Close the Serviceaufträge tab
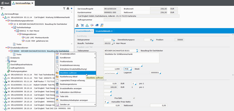 pos(32,3)
